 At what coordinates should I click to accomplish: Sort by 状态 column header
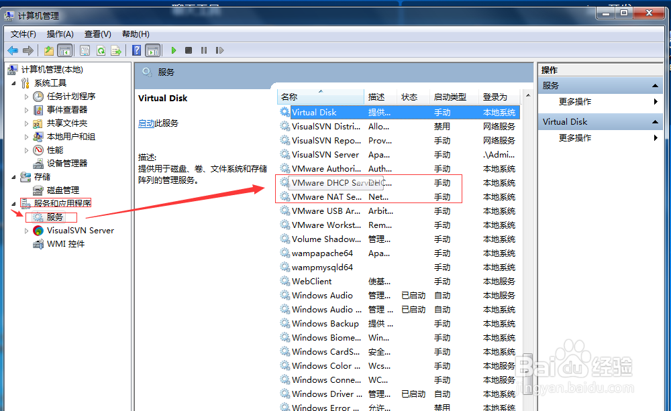pyautogui.click(x=413, y=97)
